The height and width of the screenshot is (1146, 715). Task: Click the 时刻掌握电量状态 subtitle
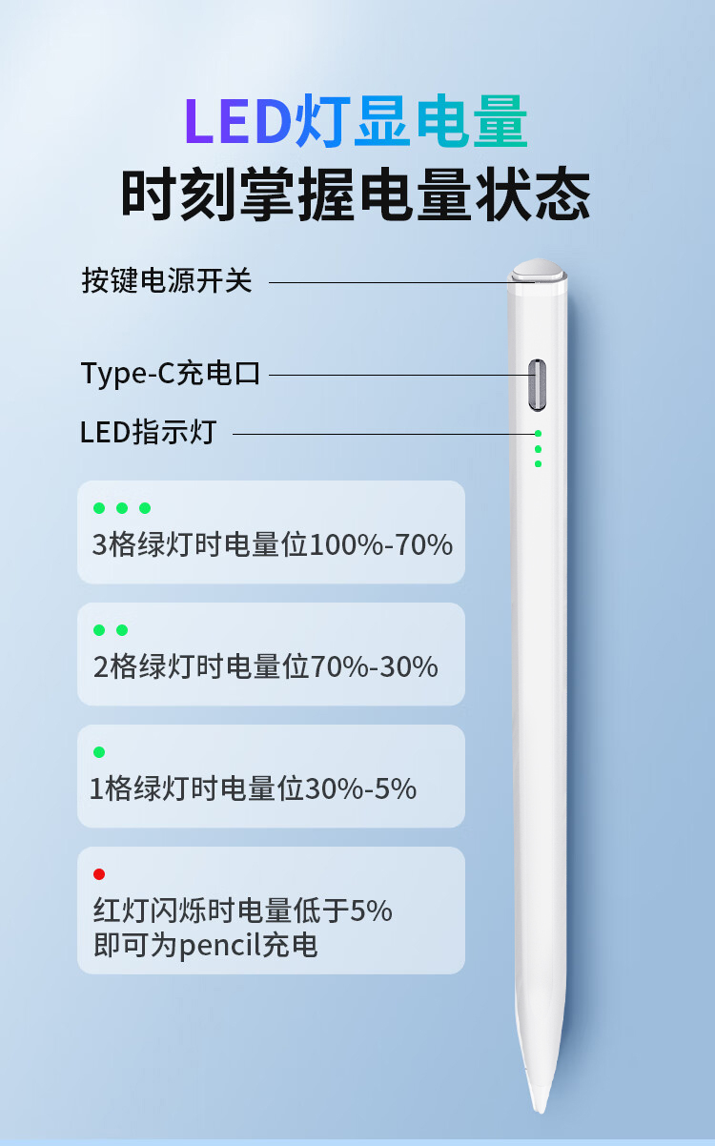coord(357,194)
